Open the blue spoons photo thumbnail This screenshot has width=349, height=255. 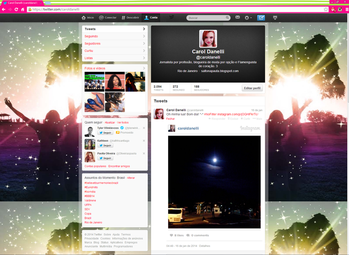click(x=94, y=102)
